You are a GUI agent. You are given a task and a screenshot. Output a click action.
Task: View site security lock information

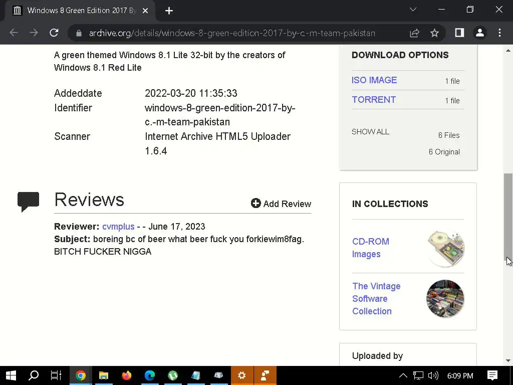point(79,33)
